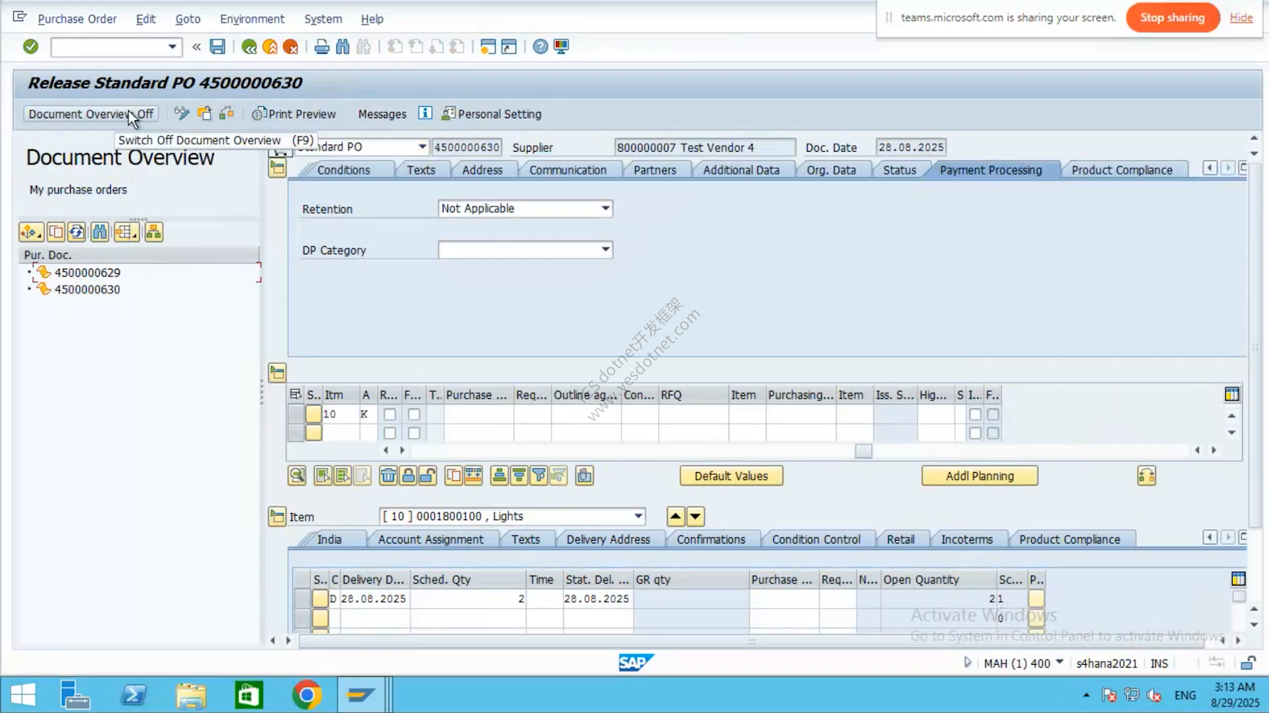Image resolution: width=1269 pixels, height=713 pixels.
Task: Open the Help question mark icon
Action: point(540,47)
